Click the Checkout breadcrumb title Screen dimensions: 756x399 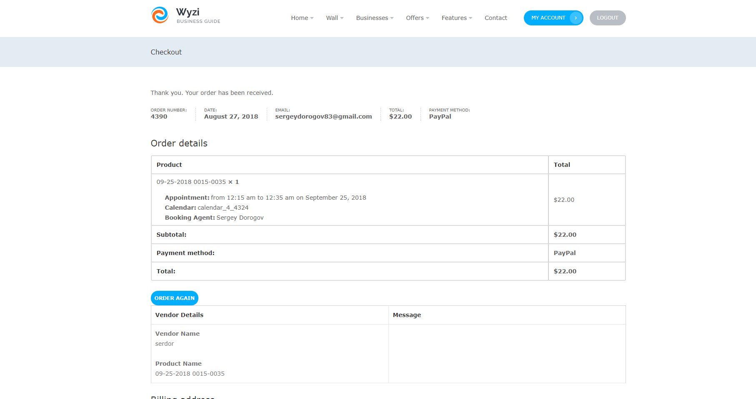point(166,52)
